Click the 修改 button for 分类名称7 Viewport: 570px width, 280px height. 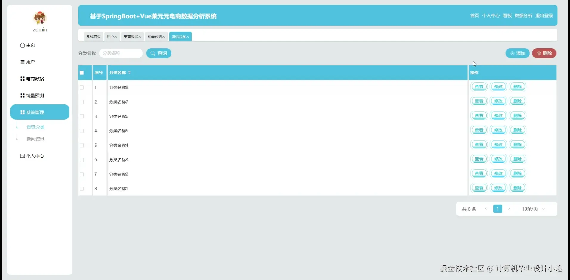click(498, 101)
